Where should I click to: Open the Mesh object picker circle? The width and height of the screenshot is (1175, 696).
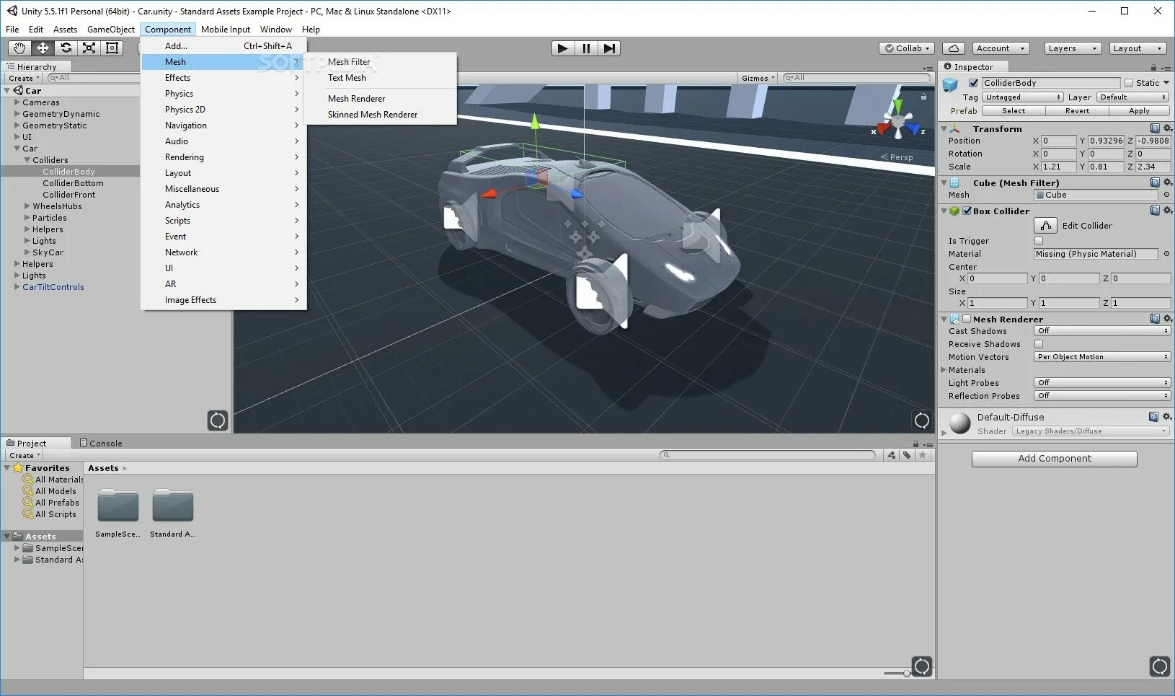click(x=1166, y=195)
